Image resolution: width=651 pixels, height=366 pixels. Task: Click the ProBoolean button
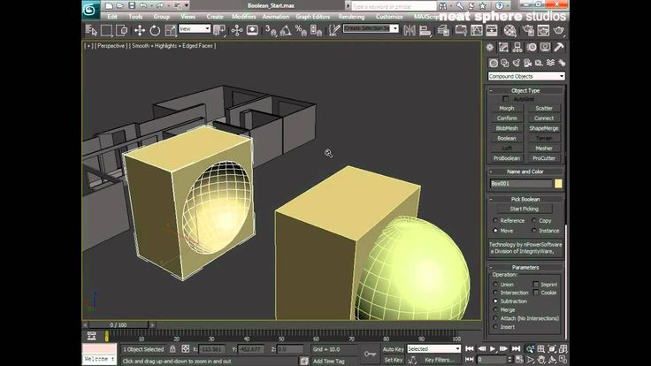tap(507, 158)
